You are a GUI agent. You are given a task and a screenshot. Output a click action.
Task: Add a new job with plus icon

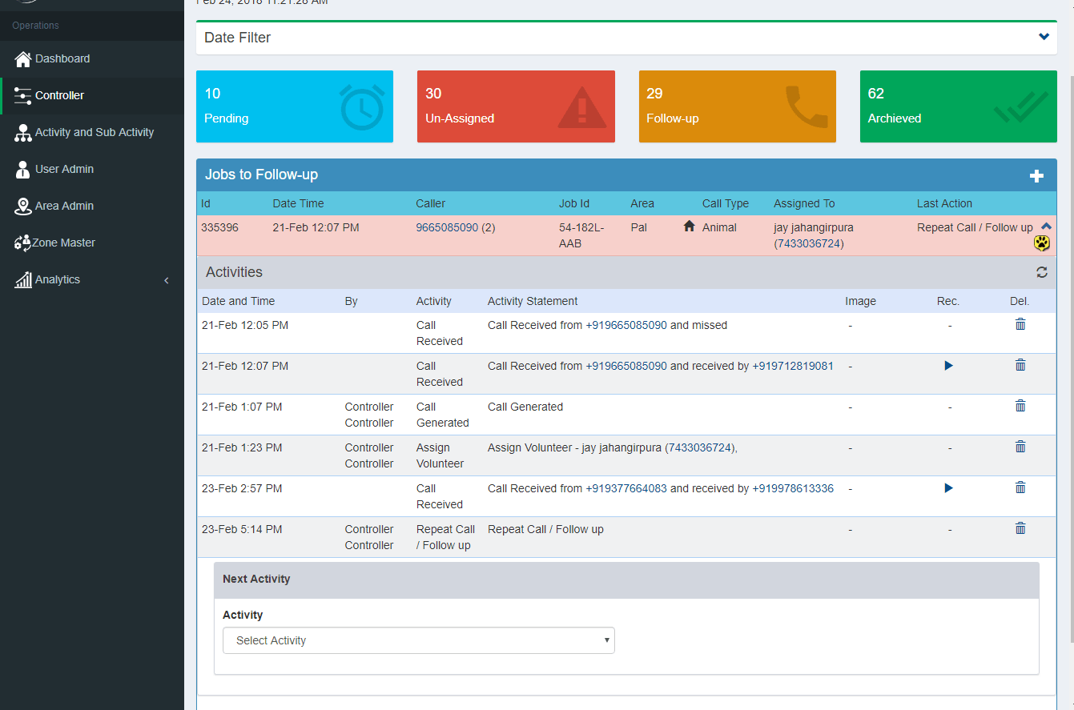pos(1036,176)
